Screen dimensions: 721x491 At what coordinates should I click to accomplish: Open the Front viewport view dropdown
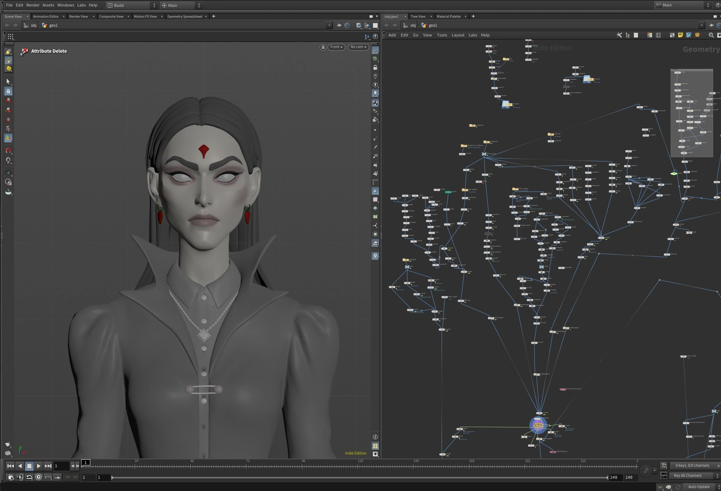pyautogui.click(x=336, y=47)
